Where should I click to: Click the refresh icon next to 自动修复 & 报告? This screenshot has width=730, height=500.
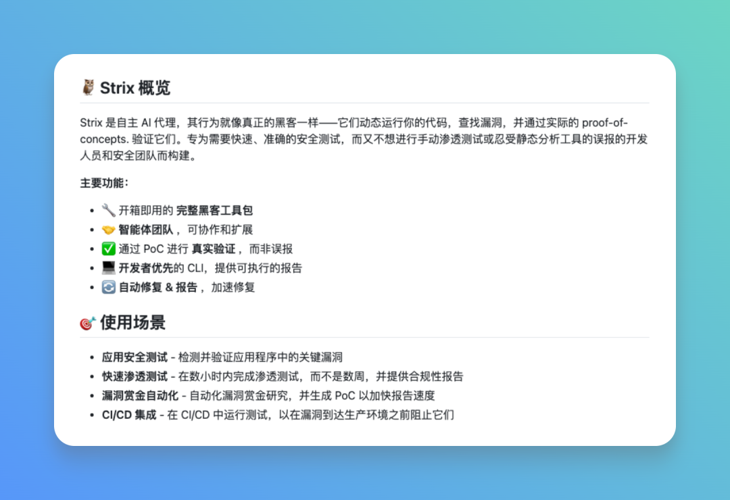(x=108, y=286)
